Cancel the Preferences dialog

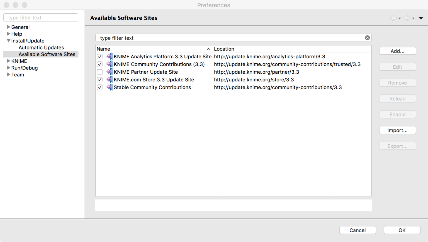click(x=358, y=230)
